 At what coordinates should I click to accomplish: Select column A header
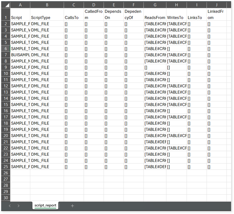coord(20,5)
